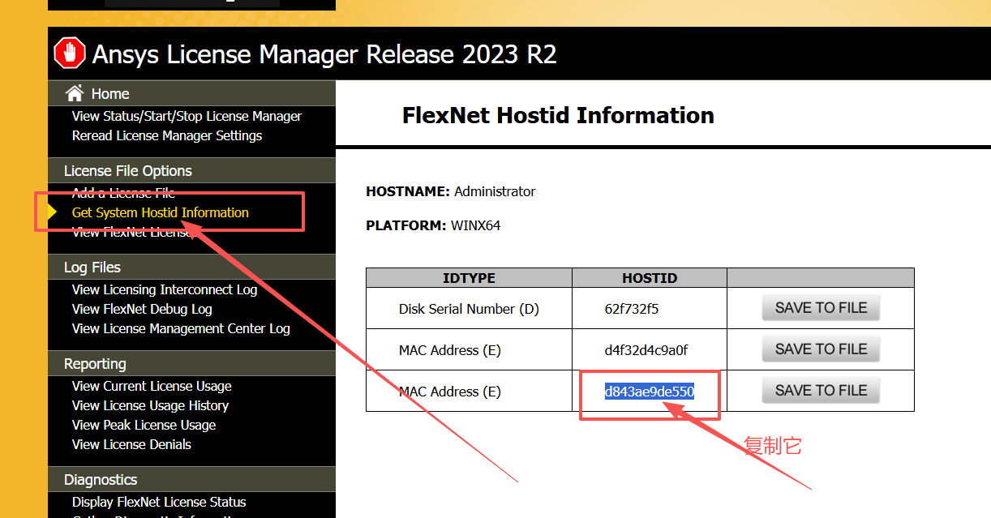Select Get System Hostid Information
This screenshot has width=991, height=518.
click(161, 212)
